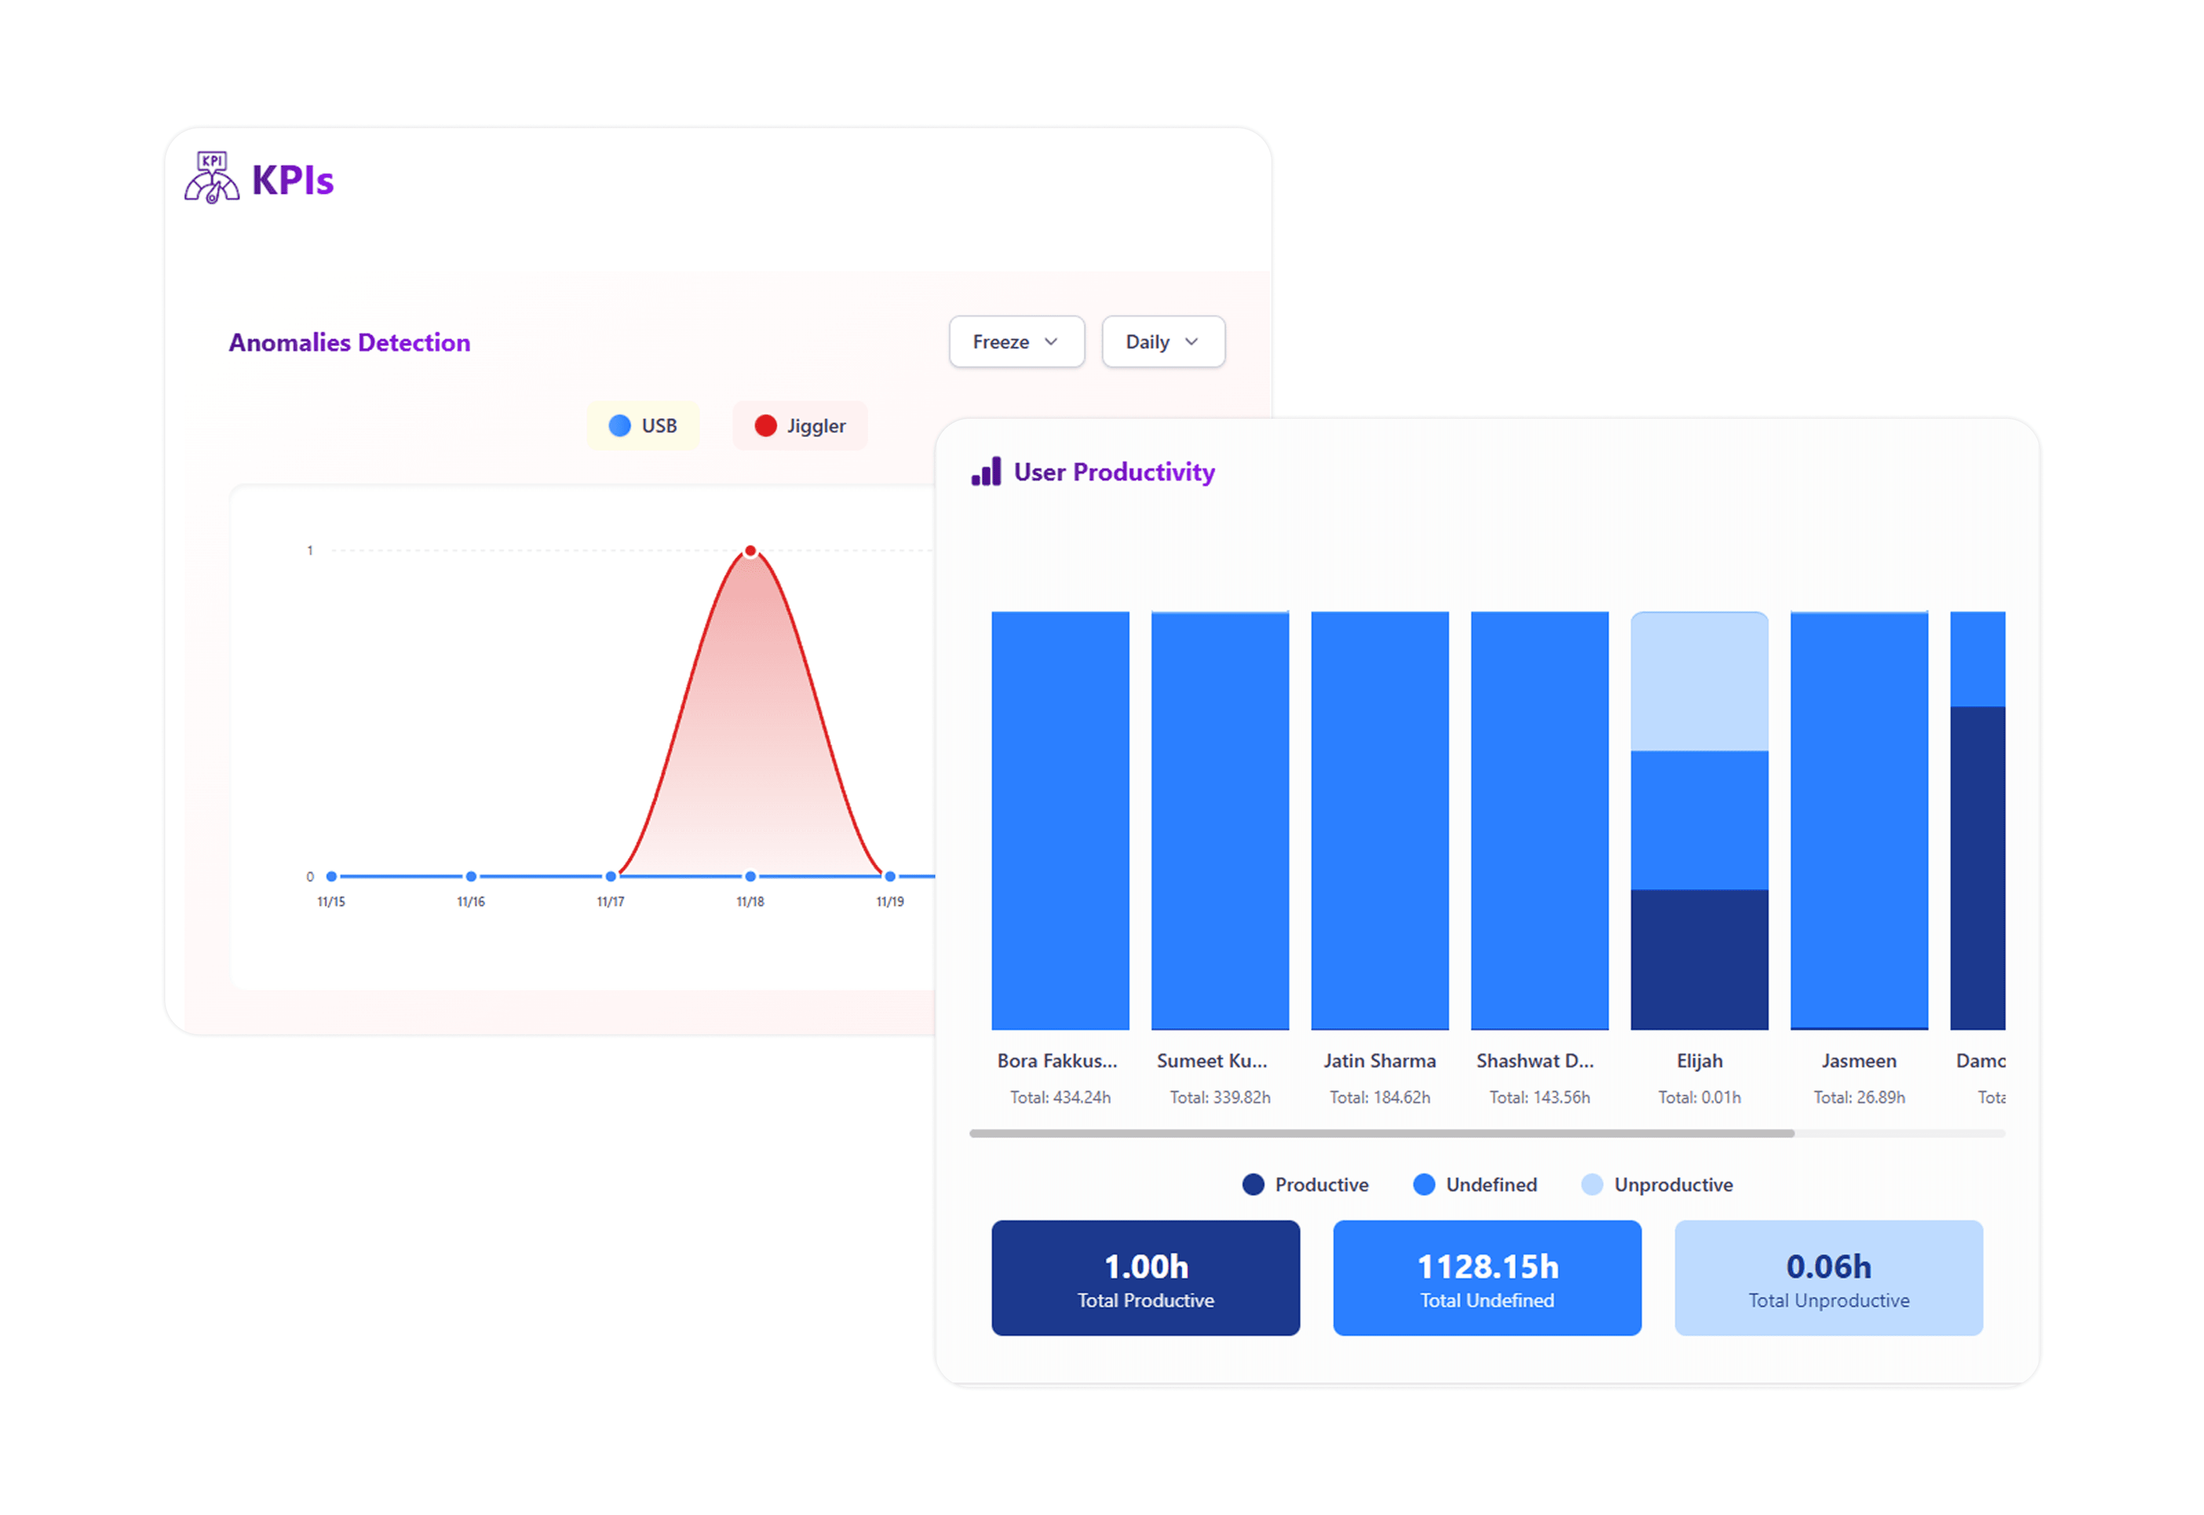Click the Undefined legend blue dot
This screenshot has width=2204, height=1515.
(1424, 1184)
